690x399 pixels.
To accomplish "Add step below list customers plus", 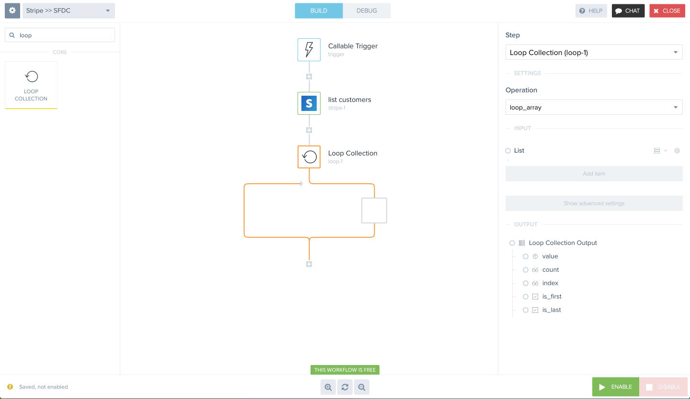I will pos(309,130).
